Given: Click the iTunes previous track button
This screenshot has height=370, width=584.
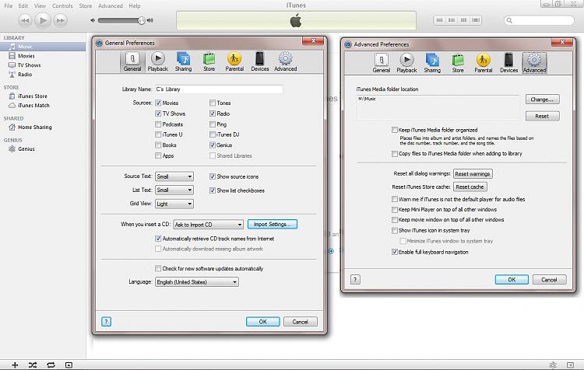Looking at the screenshot, I should pos(25,20).
